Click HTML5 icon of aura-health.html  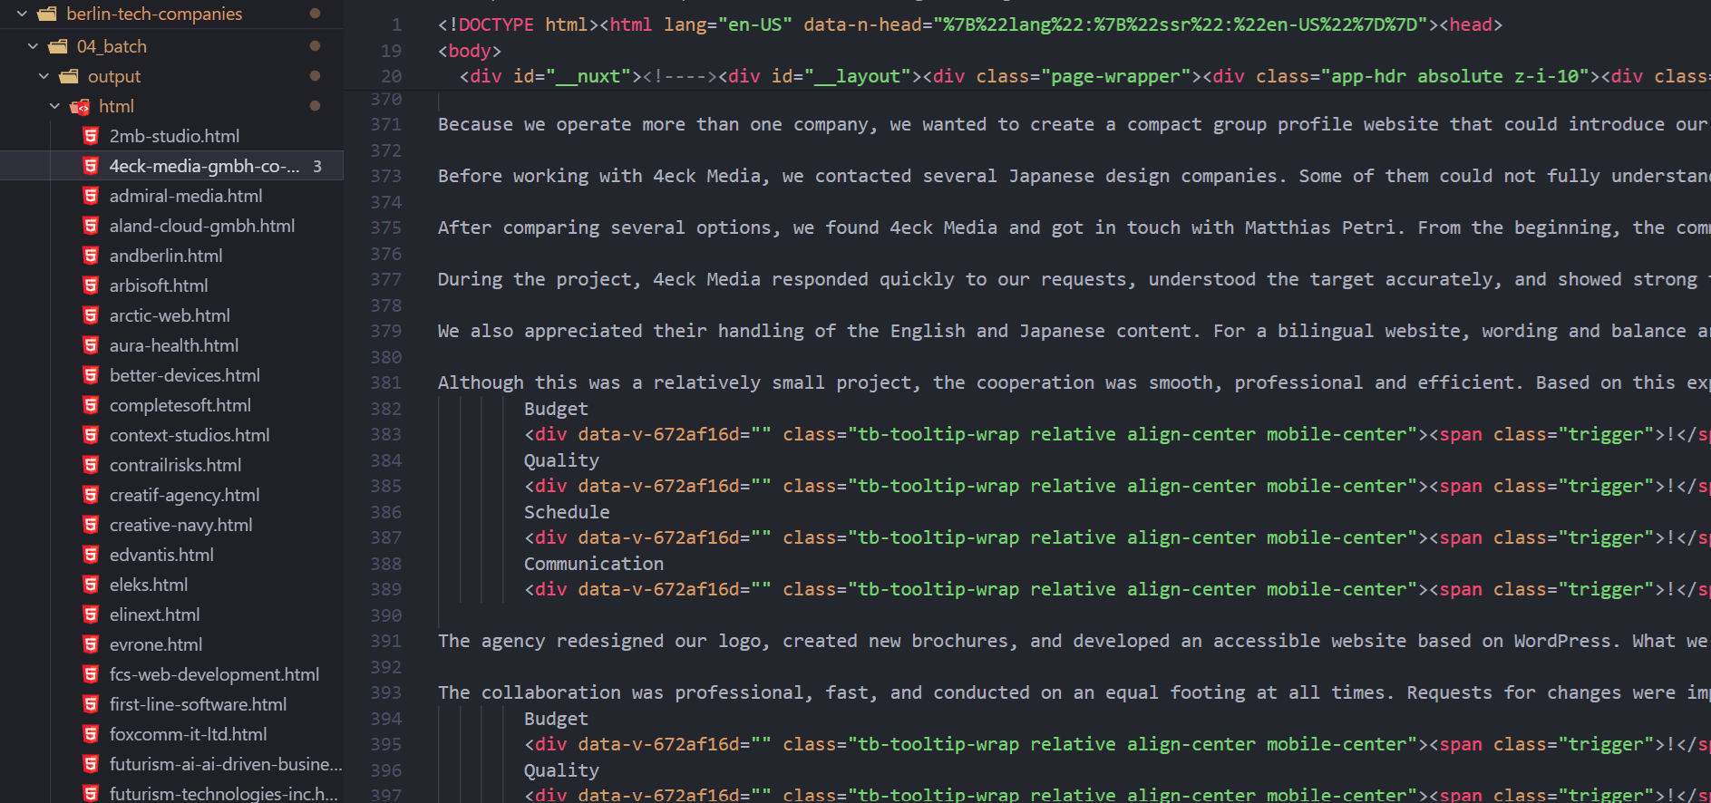(x=91, y=345)
